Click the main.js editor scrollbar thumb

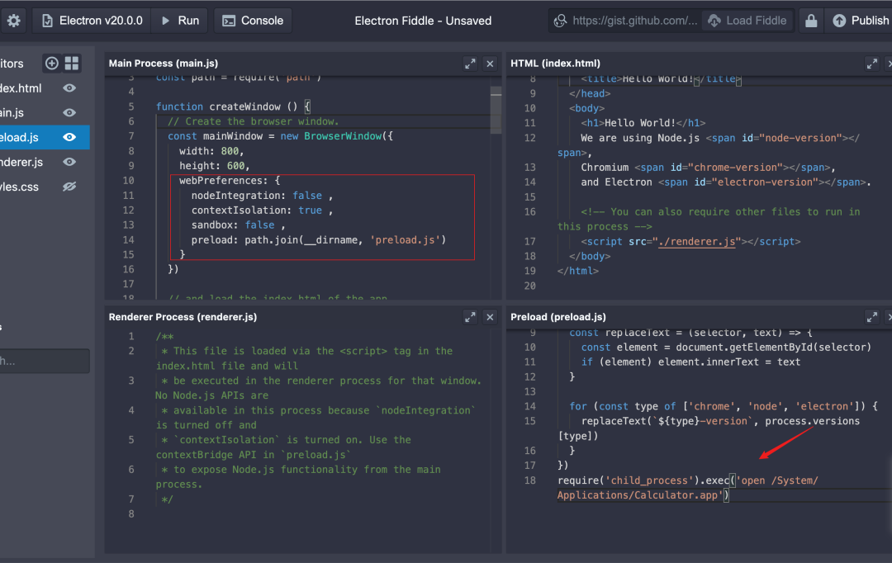click(x=496, y=111)
